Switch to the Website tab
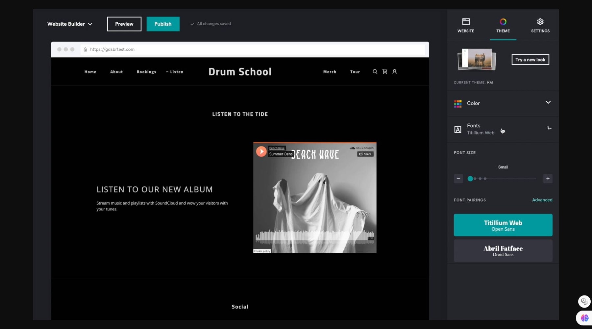Screen dimensions: 592x329 (466, 25)
